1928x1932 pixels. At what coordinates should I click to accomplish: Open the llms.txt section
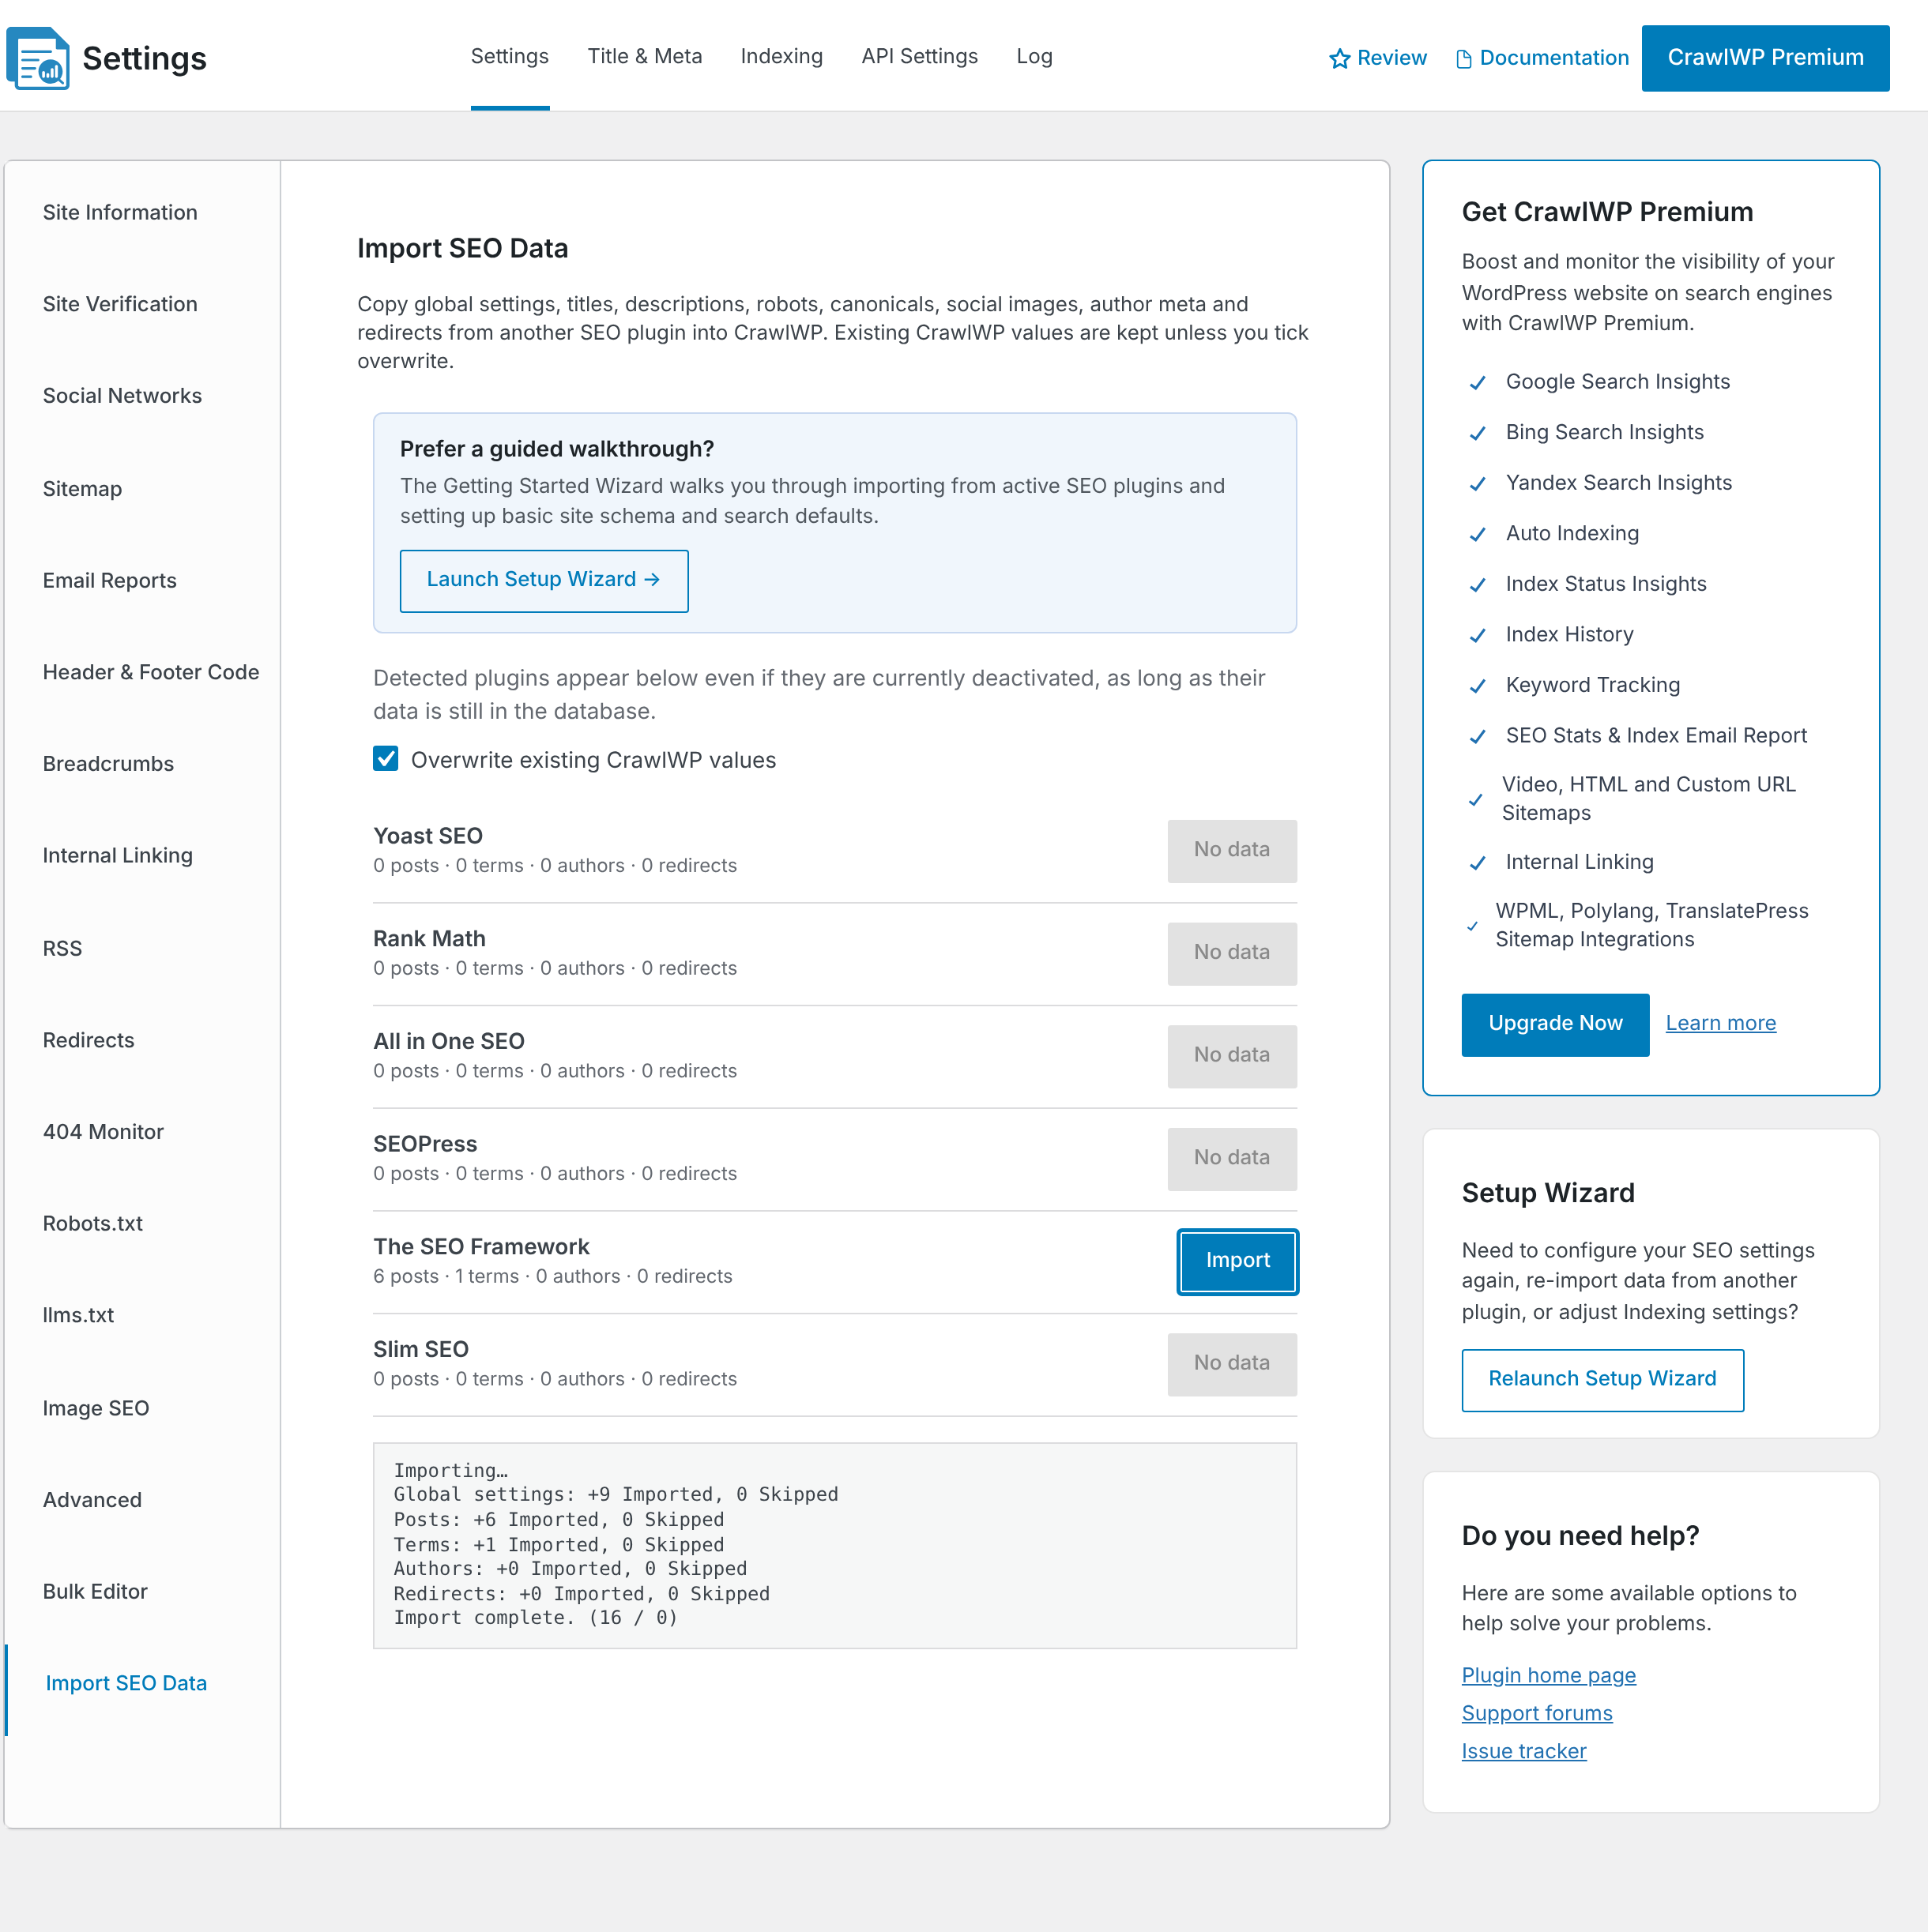(78, 1316)
